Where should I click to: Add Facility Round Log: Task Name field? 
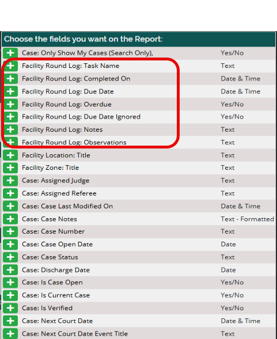pos(10,66)
